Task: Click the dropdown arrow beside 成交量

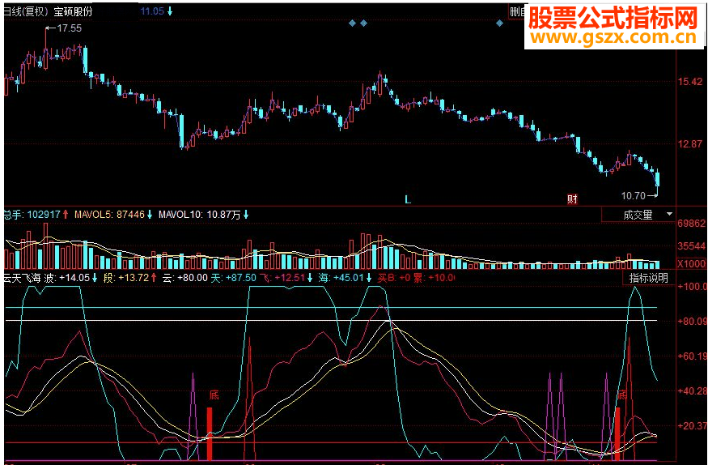Action: [669, 215]
